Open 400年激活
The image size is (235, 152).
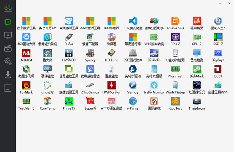tap(111, 23)
